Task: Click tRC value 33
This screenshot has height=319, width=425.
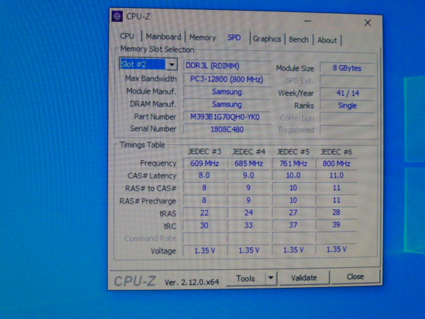Action: pos(248,225)
